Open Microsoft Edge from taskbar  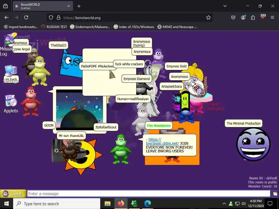pos(147,204)
